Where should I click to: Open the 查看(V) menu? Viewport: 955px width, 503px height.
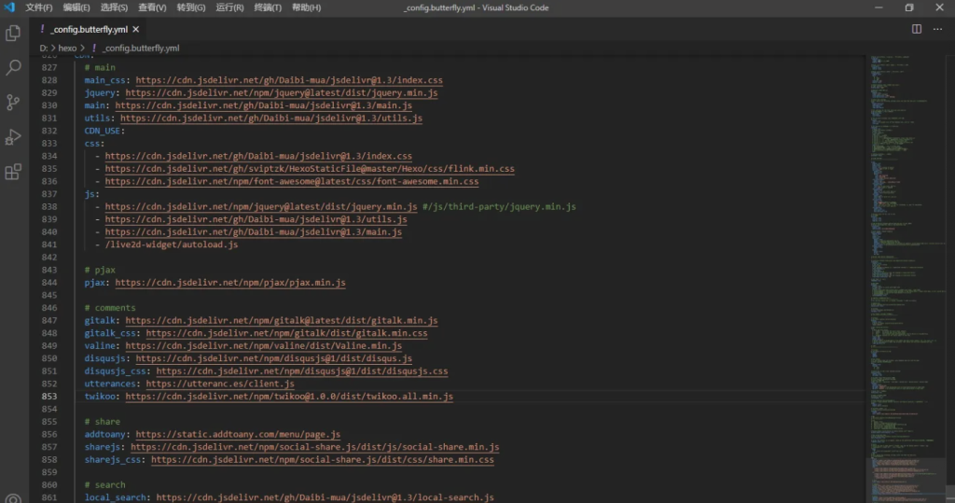(x=152, y=7)
